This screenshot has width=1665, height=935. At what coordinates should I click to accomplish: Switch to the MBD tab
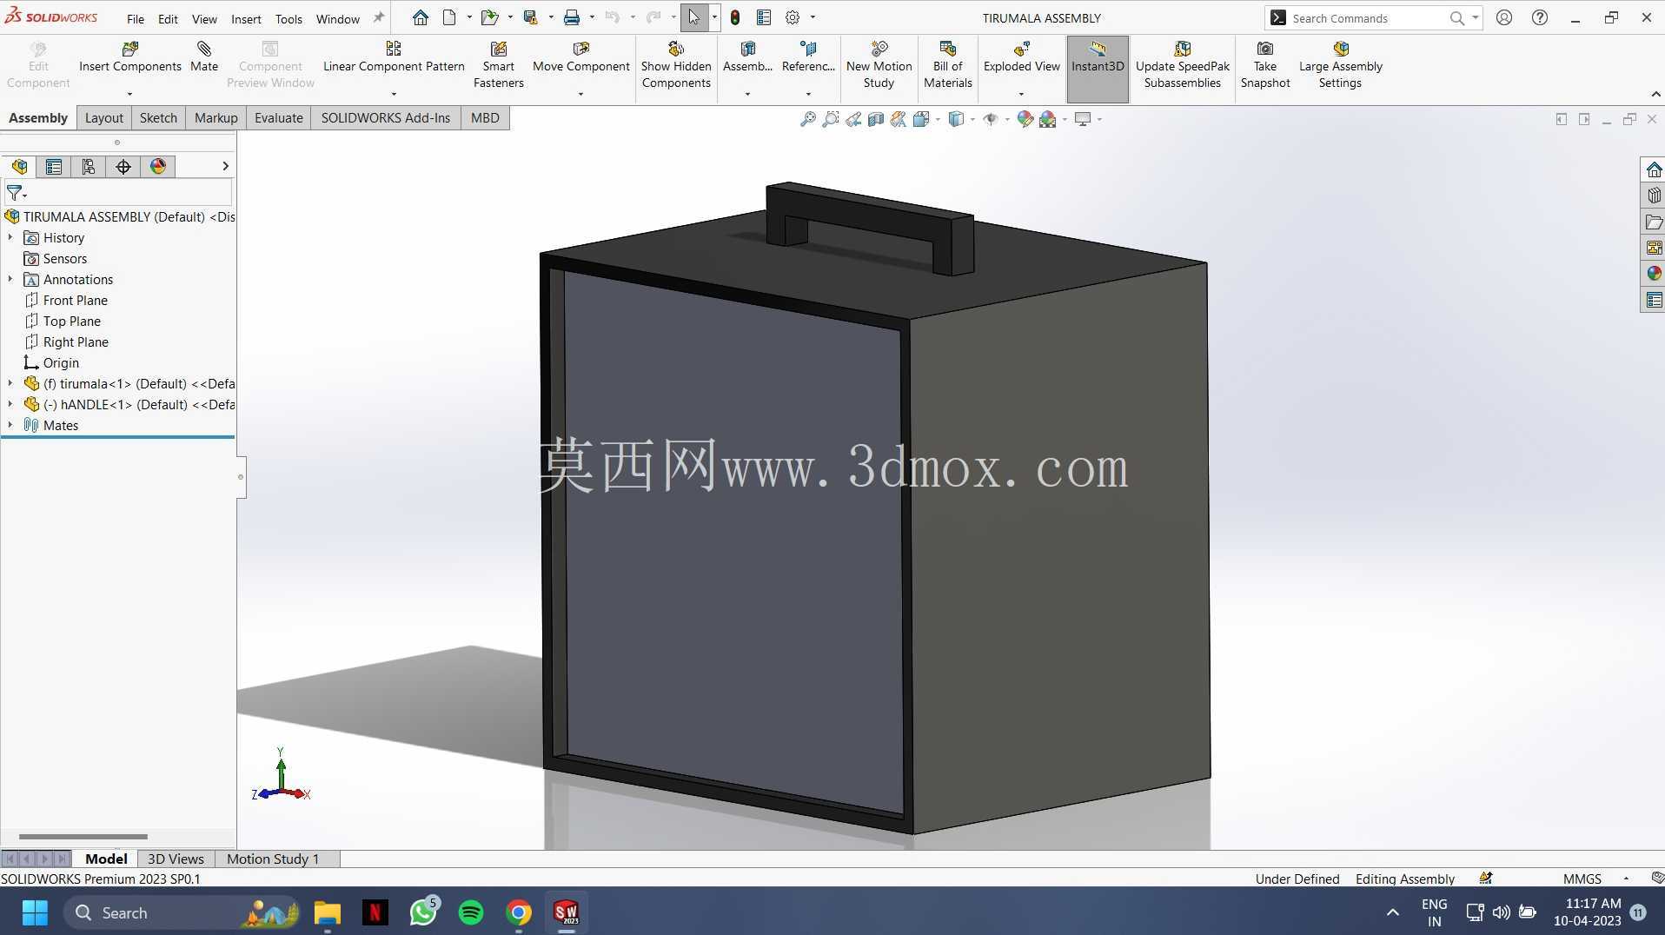point(485,118)
